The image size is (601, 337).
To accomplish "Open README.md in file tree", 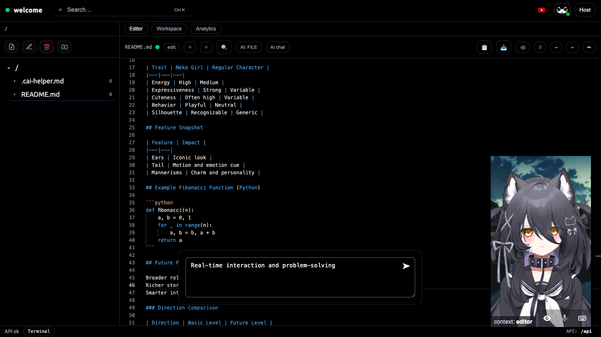I will click(x=61, y=94).
